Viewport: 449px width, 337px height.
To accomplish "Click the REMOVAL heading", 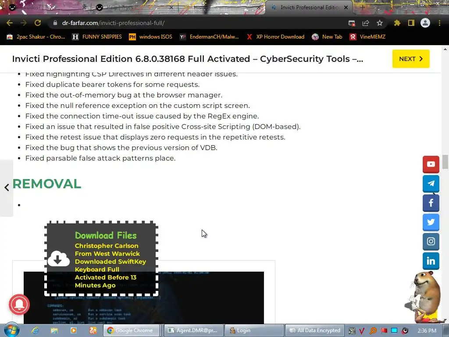I will click(47, 184).
